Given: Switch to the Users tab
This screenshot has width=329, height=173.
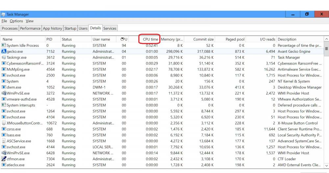Looking at the screenshot, I should tap(83, 28).
